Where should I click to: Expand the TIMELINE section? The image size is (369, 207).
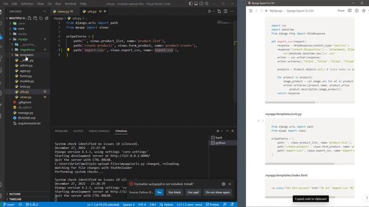pos(15,199)
